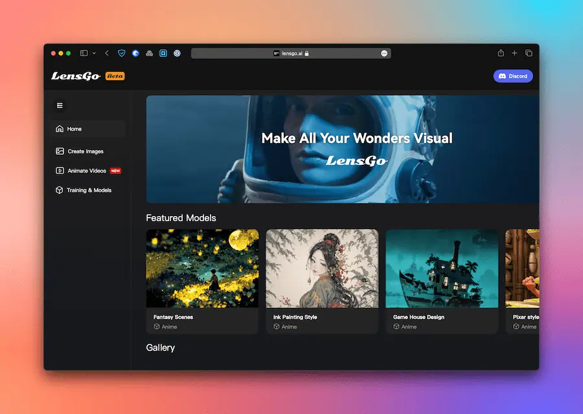
Task: Click the orange Beta badge
Action: [x=115, y=76]
